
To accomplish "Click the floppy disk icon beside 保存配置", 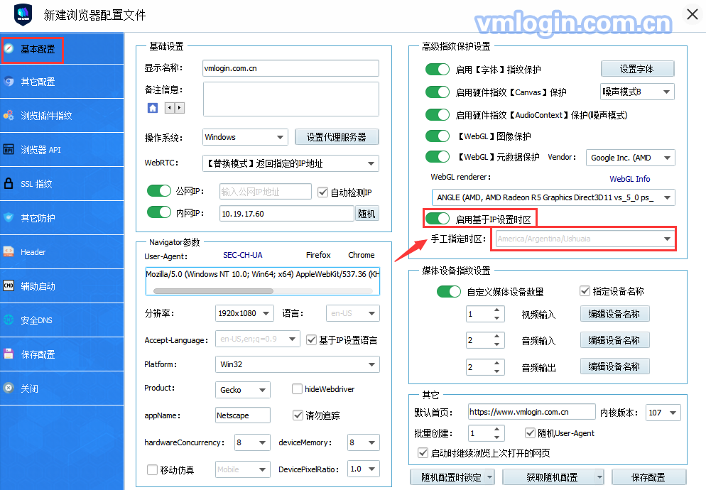I will pyautogui.click(x=9, y=354).
